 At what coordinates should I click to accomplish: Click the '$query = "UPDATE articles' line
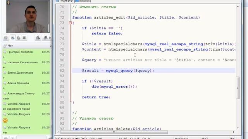tap(158, 60)
